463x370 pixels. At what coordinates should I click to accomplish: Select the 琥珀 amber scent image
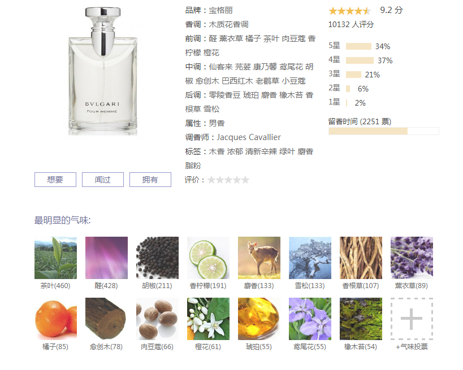coord(259,319)
